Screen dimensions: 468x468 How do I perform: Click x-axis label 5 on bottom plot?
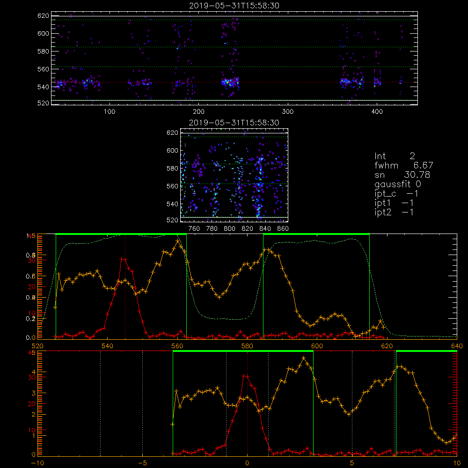[352, 463]
